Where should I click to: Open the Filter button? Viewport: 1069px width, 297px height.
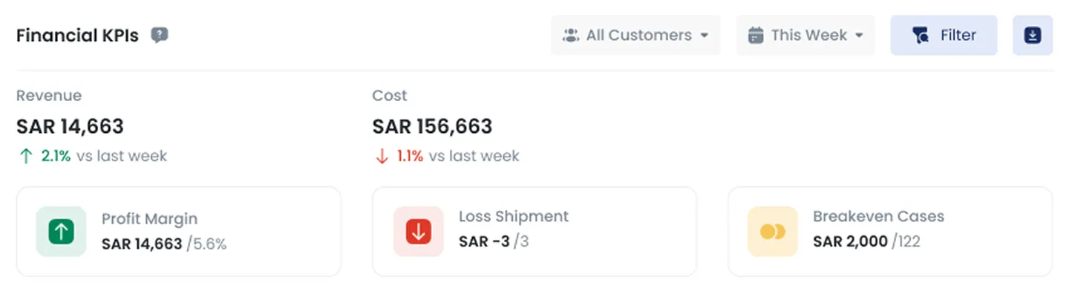[944, 35]
